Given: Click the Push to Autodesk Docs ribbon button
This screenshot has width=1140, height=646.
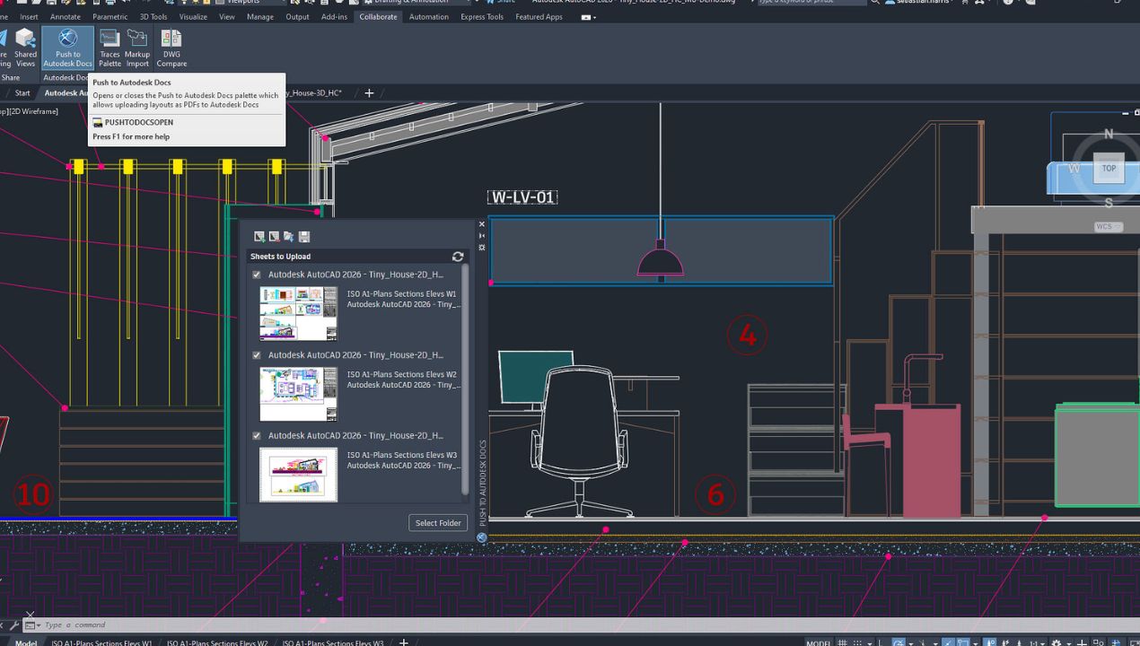Looking at the screenshot, I should (x=67, y=48).
